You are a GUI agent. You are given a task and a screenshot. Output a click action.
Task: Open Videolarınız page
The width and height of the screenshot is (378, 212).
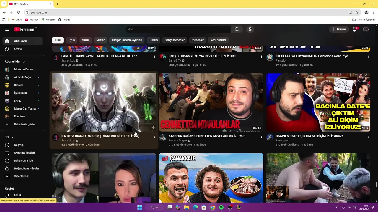tap(22, 176)
